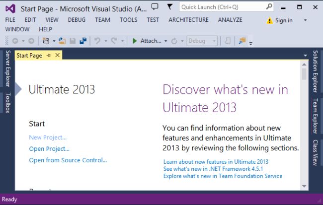Click the New Project... link
323x205 pixels.
48,137
